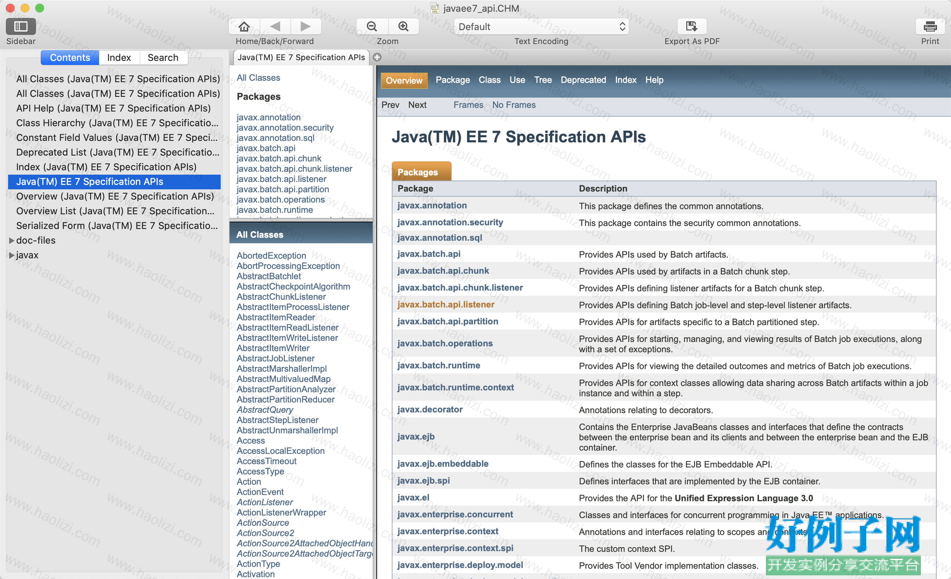
Task: Switch to the Search sidebar tab
Action: [163, 58]
